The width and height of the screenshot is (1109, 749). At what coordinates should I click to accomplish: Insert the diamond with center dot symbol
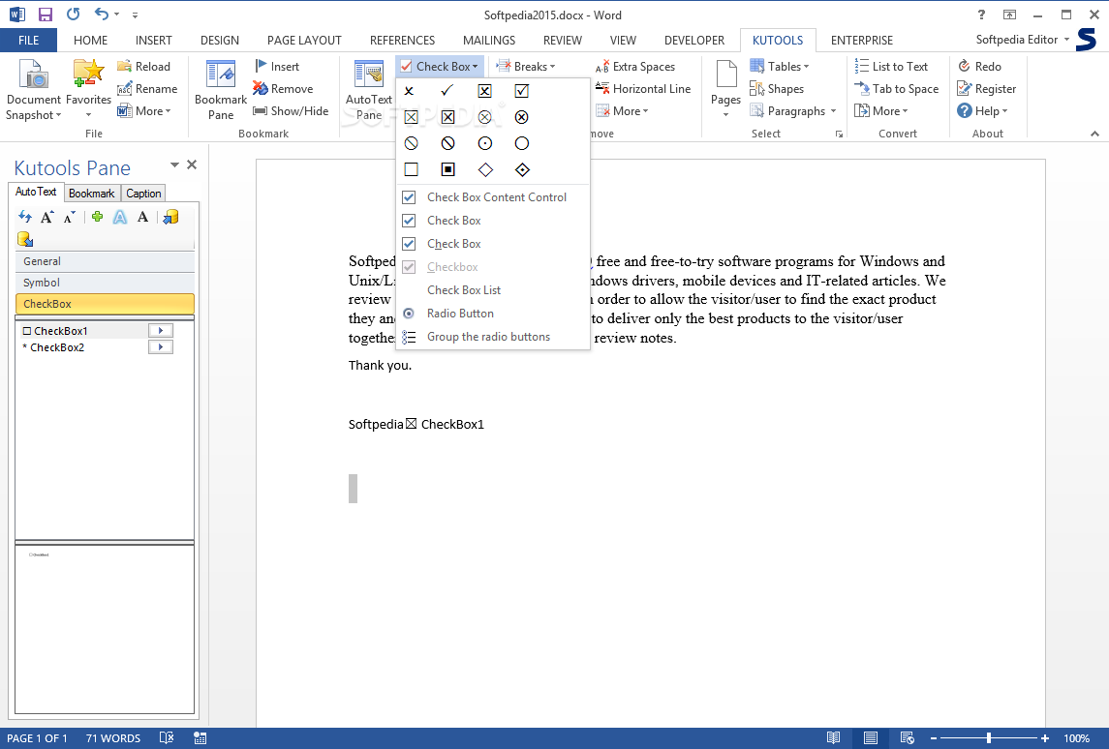(x=522, y=169)
